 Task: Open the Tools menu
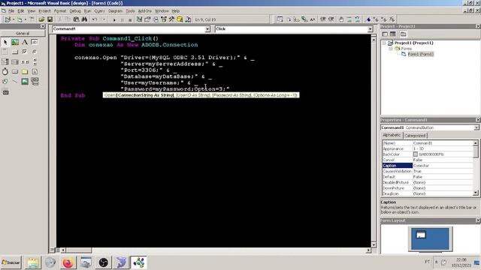[x=130, y=11]
